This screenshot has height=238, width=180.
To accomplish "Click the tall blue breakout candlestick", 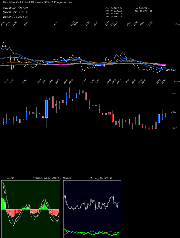I will click(46, 109).
